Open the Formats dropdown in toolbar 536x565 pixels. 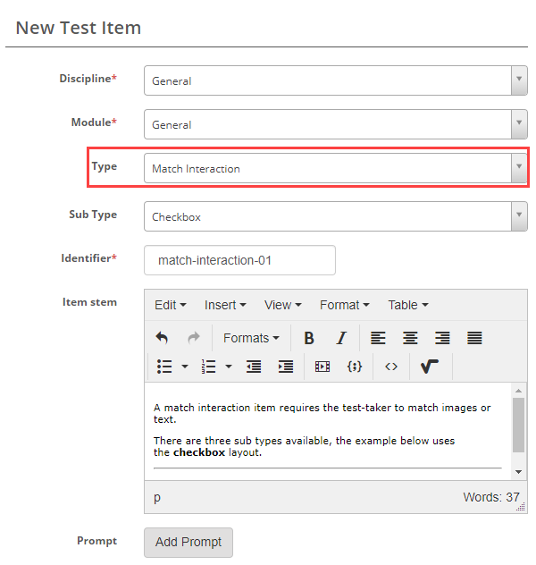(251, 338)
